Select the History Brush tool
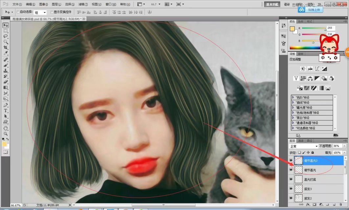The height and width of the screenshot is (210, 349). [6, 76]
